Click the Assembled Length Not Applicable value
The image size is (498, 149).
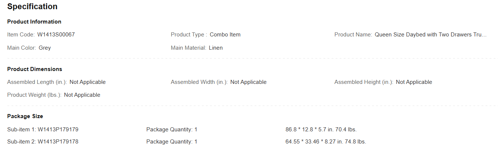pos(88,82)
